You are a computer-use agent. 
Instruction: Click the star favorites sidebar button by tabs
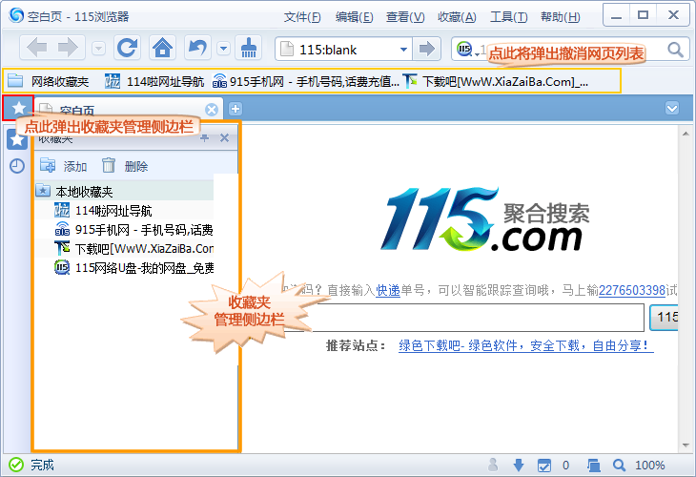pyautogui.click(x=18, y=108)
